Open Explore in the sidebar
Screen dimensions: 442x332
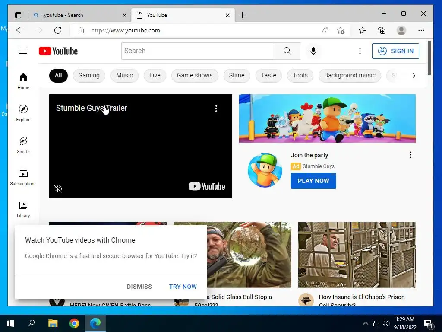pos(23,113)
